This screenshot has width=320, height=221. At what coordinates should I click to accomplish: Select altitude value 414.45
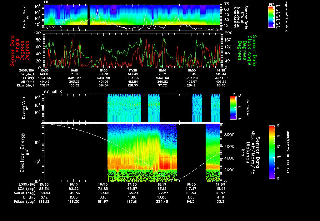45,81
